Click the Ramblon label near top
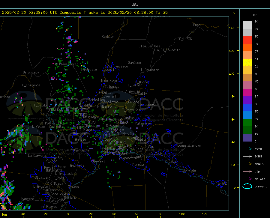This screenshot has height=218, width=270. [108, 37]
